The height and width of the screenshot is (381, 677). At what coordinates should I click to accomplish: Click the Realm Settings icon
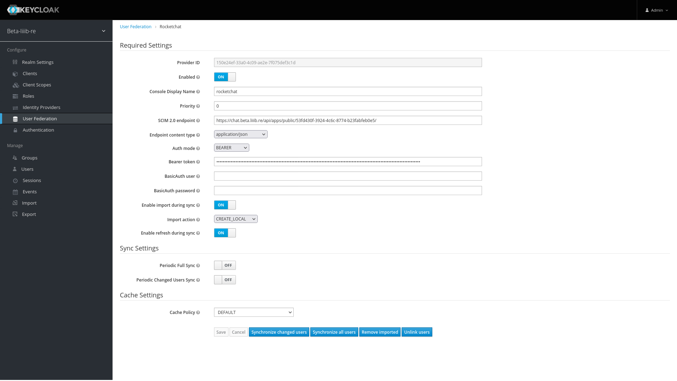[x=15, y=62]
